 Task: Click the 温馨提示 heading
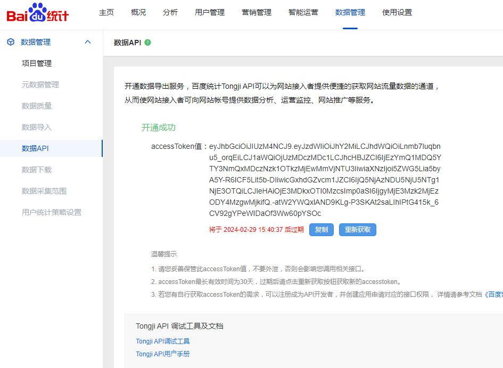coord(164,254)
